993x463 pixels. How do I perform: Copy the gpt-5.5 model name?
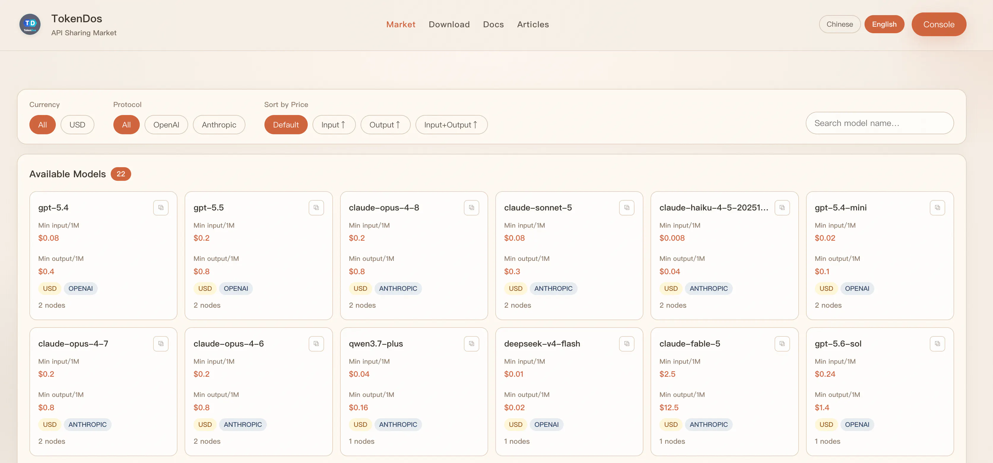316,208
